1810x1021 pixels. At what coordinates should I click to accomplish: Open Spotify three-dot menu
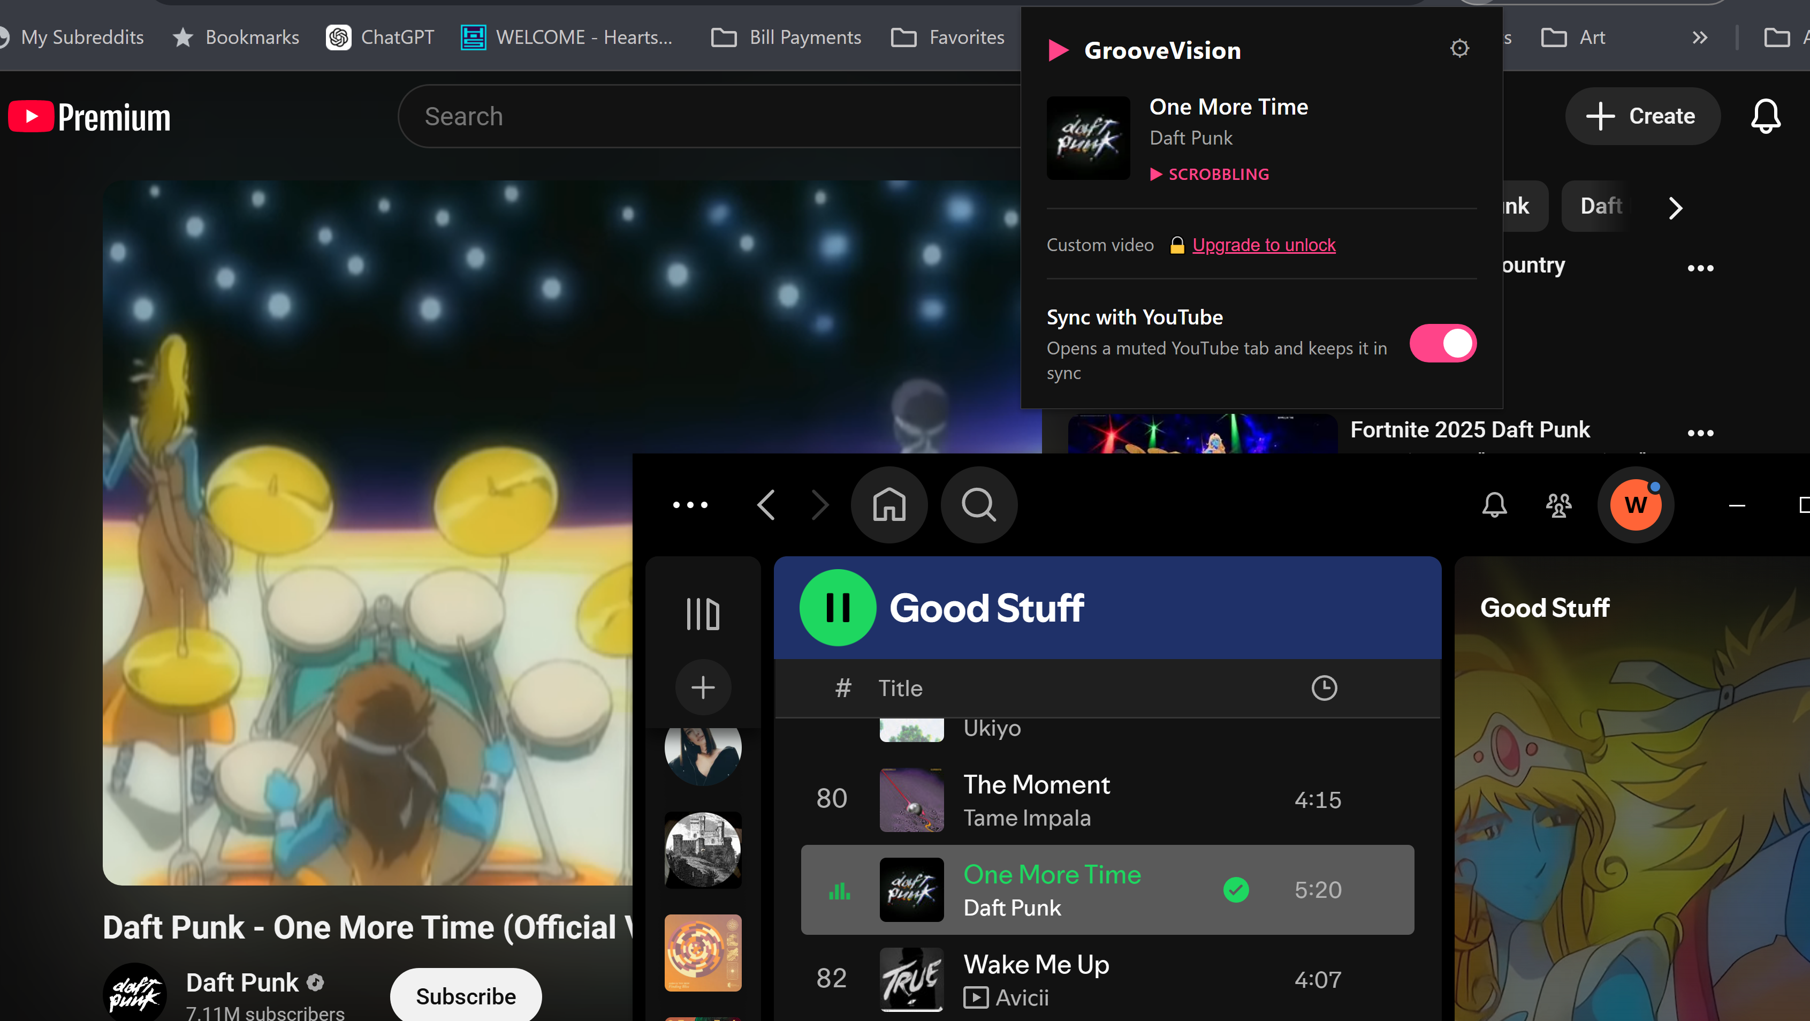point(690,504)
